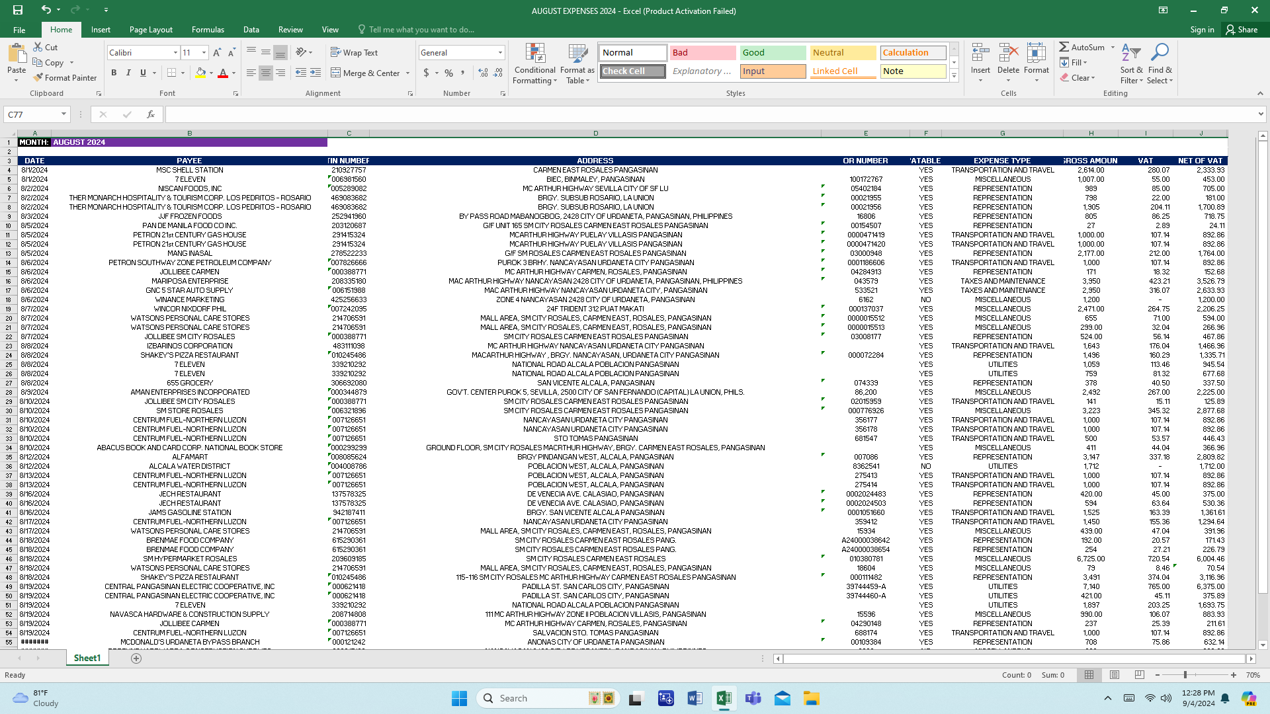The height and width of the screenshot is (714, 1270).
Task: Increase decimal places
Action: pos(484,73)
